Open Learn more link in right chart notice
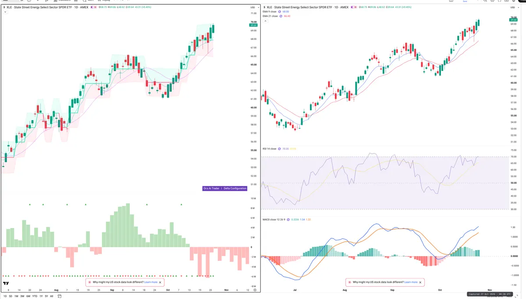This screenshot has width=526, height=299. coord(411,282)
